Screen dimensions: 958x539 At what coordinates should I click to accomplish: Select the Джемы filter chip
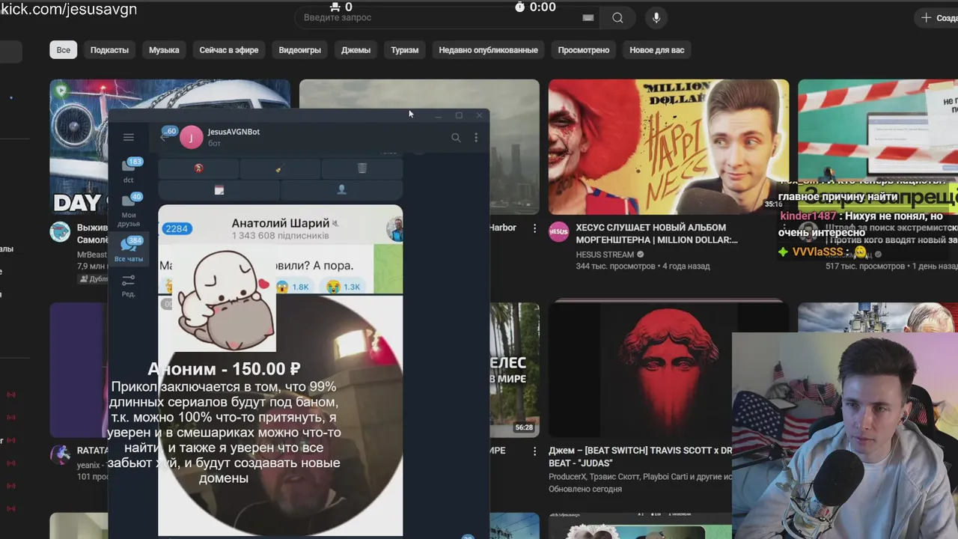click(x=356, y=50)
